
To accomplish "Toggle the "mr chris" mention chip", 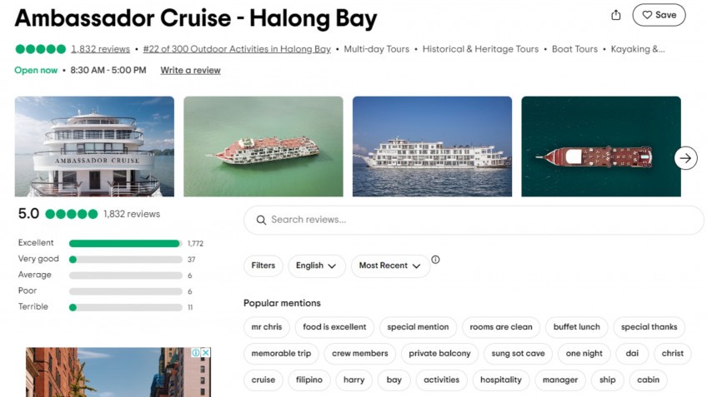I will tap(267, 327).
